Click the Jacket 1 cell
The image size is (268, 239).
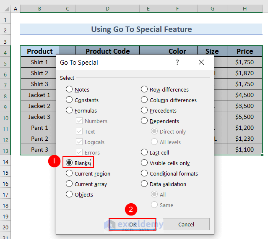(x=39, y=95)
